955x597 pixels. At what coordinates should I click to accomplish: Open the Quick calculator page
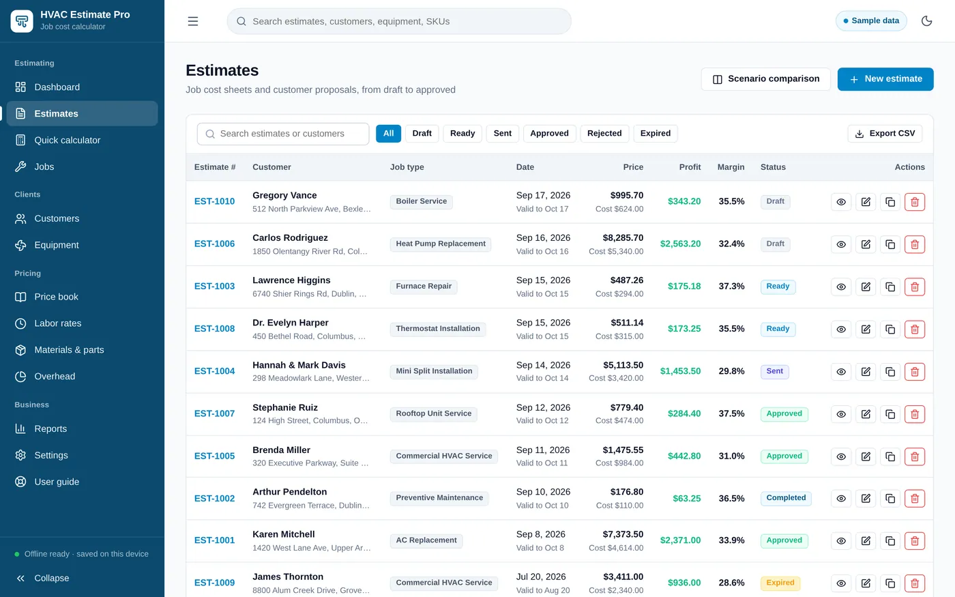pos(82,140)
